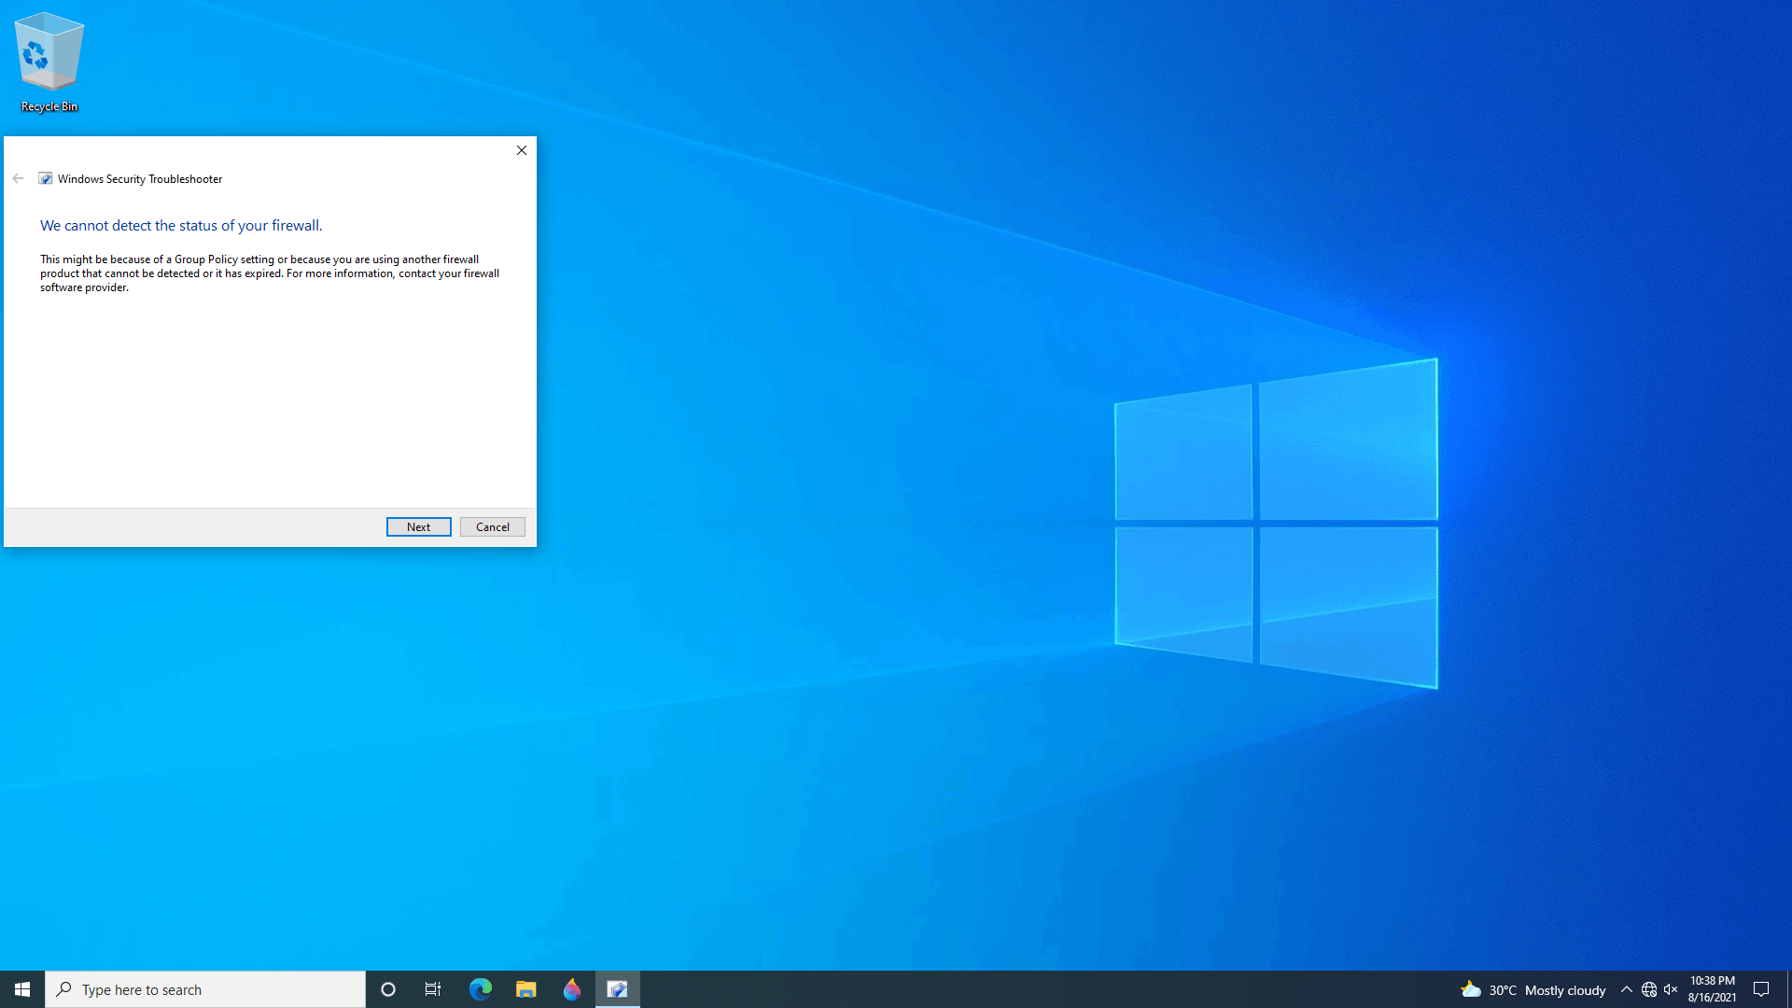The height and width of the screenshot is (1008, 1792).
Task: Open the clock and date flyout
Action: 1712,989
